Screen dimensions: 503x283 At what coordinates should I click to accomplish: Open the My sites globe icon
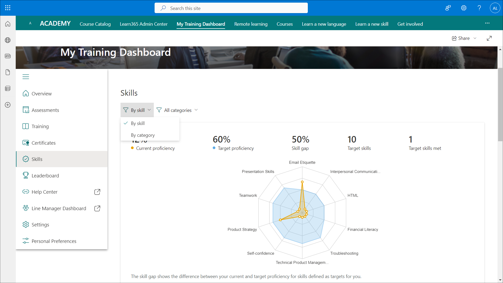click(x=8, y=40)
